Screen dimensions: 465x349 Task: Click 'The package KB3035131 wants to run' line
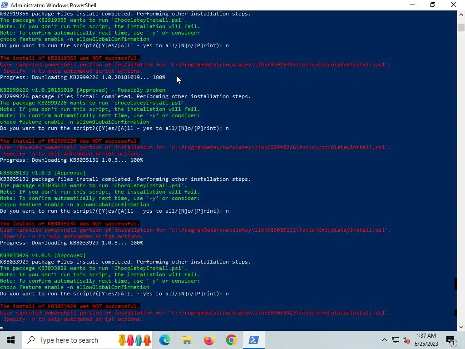tap(94, 185)
